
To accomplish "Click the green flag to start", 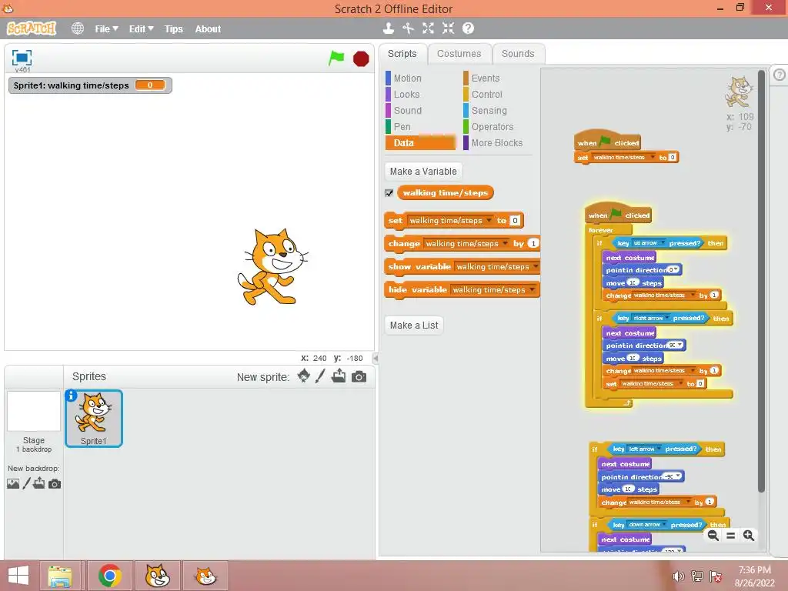I will point(336,58).
